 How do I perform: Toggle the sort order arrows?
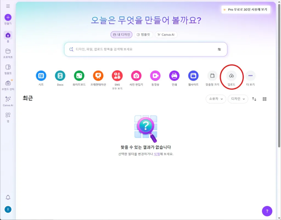254,99
